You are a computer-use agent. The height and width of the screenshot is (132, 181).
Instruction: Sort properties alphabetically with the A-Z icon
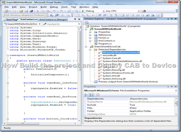click(90, 95)
